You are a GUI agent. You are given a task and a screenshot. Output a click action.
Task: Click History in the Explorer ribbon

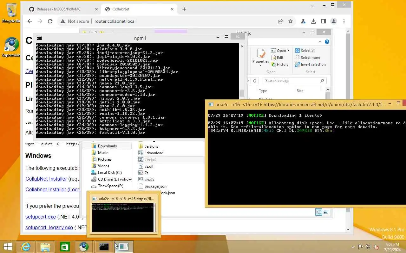pyautogui.click(x=280, y=65)
